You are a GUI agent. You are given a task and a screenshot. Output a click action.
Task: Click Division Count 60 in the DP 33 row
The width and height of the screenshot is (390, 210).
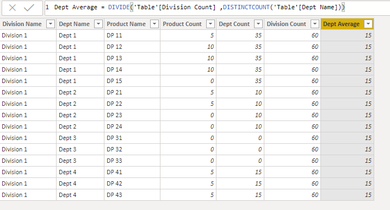292,161
